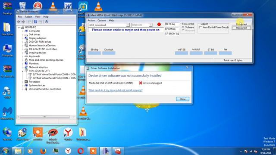Open Options menu in Maui META
This screenshot has width=276, height=155.
click(102, 20)
